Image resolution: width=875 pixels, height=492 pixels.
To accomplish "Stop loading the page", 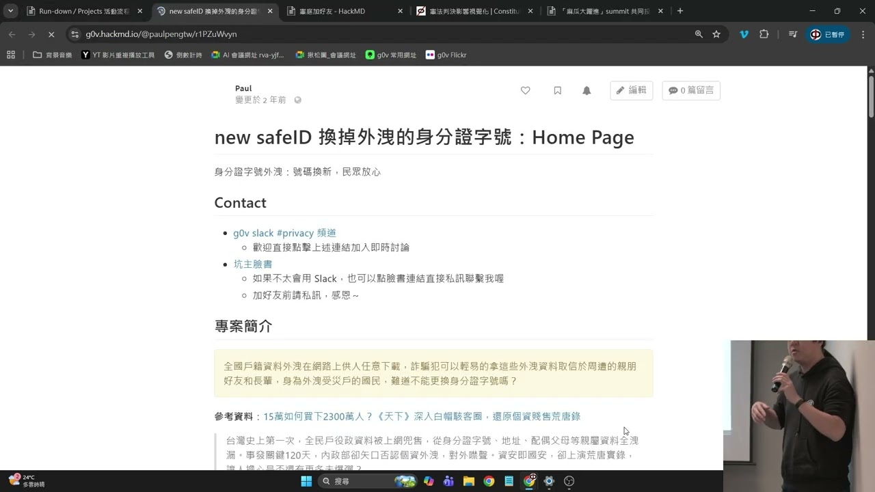I will pyautogui.click(x=51, y=34).
